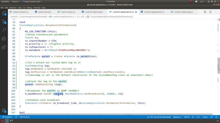Click the VS Code icon in bottom taskbar
220x123 pixels.
click(x=7, y=121)
